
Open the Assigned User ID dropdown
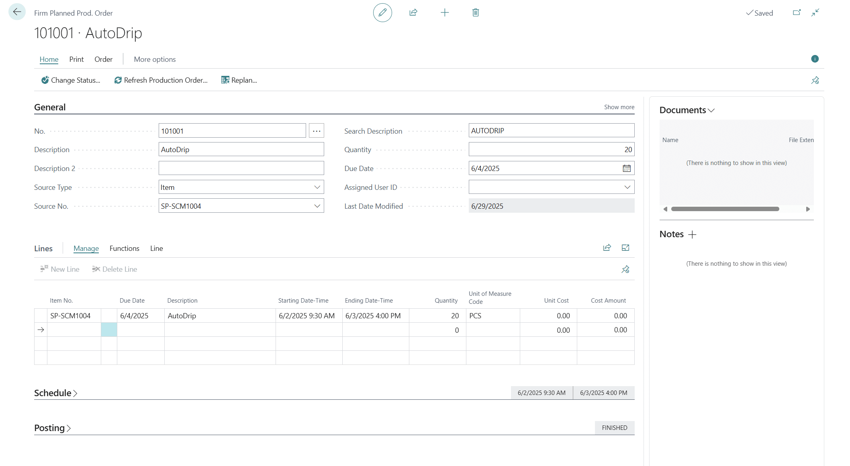pos(627,187)
